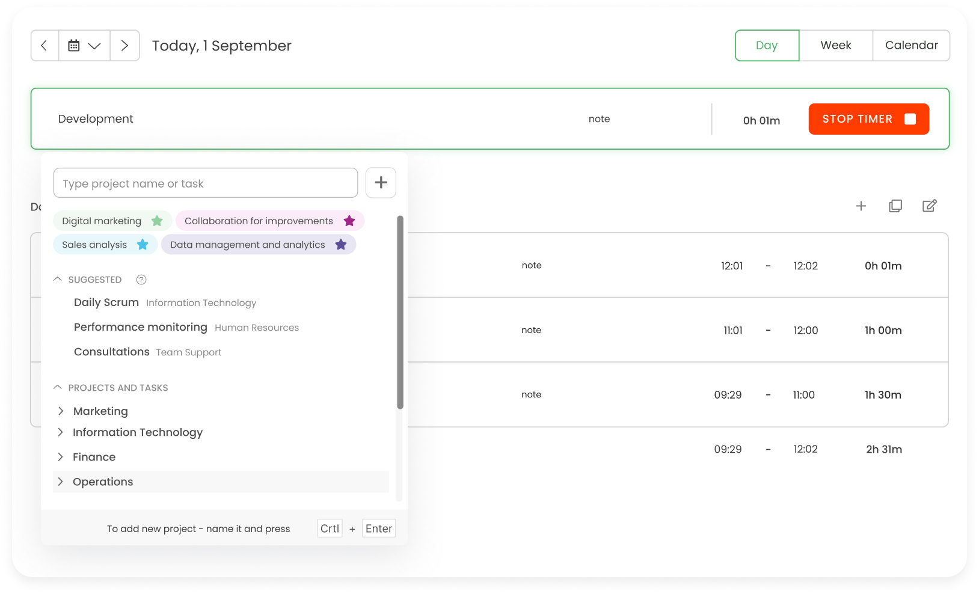979x594 pixels.
Task: Click the 11:00 end time
Action: [x=804, y=395]
